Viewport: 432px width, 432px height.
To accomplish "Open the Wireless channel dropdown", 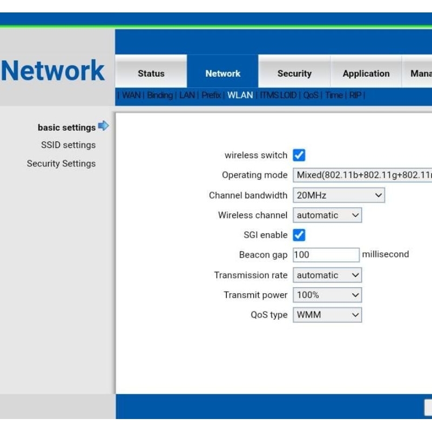I will 327,215.
